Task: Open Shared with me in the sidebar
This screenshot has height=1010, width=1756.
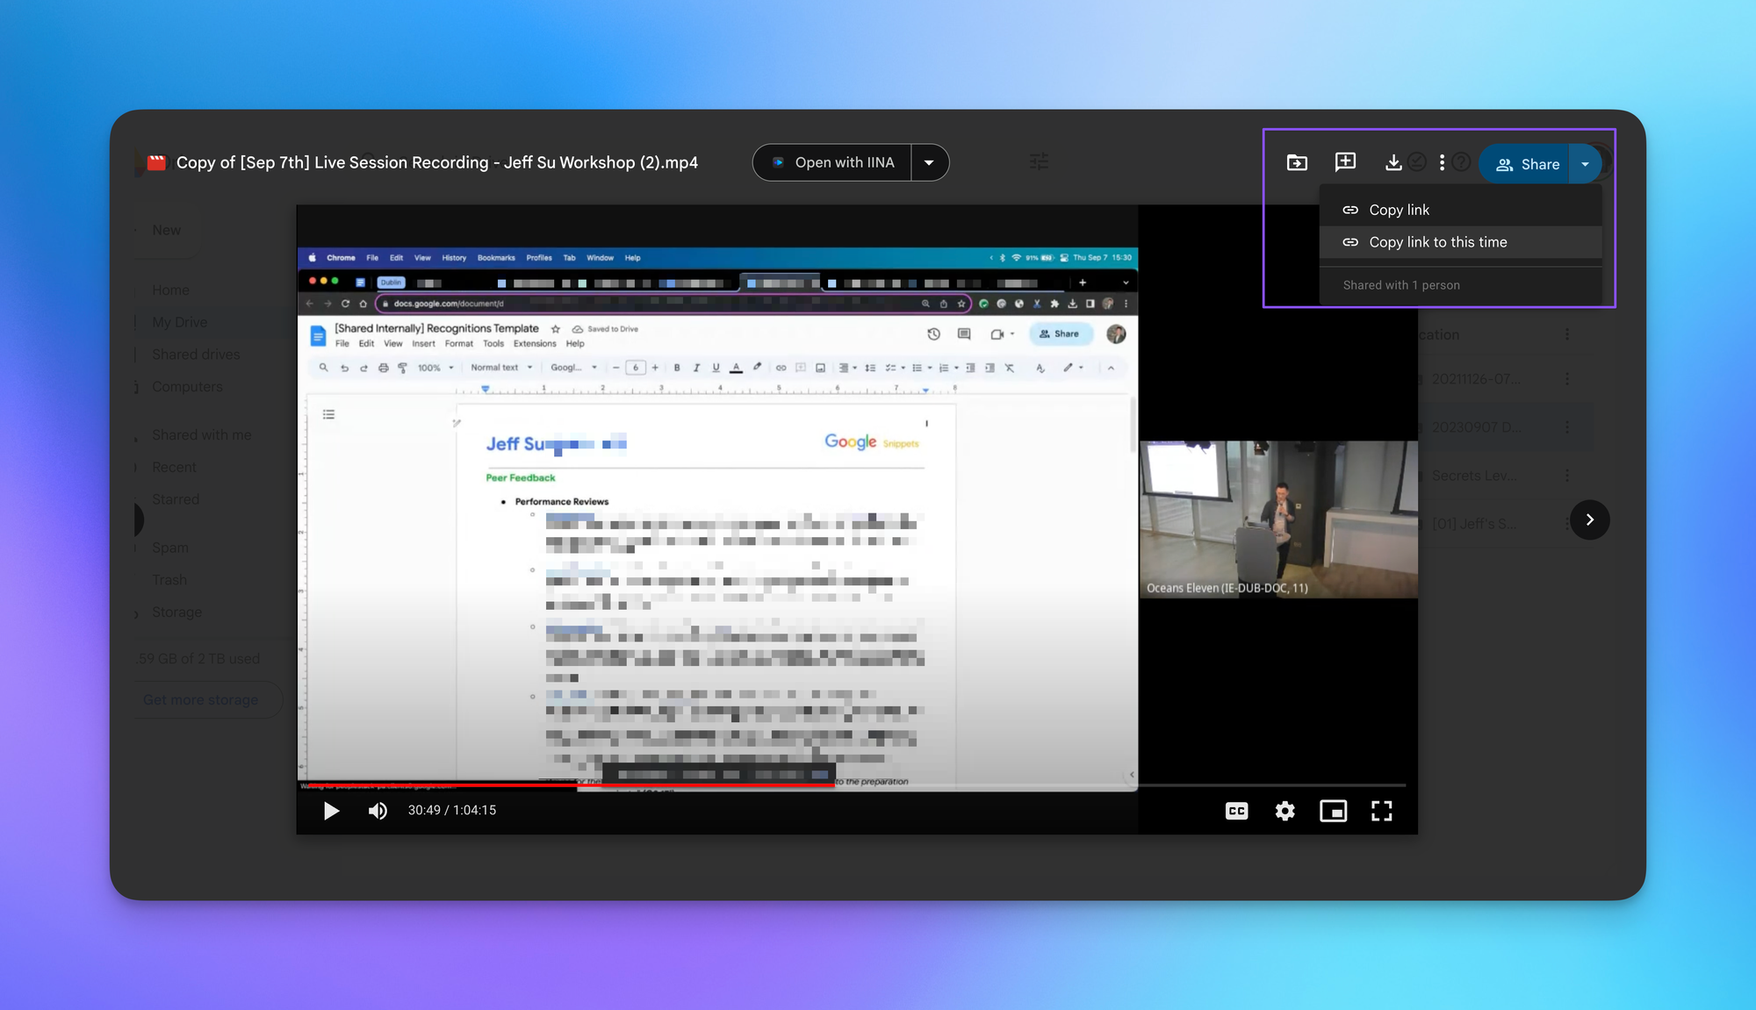Action: tap(201, 435)
